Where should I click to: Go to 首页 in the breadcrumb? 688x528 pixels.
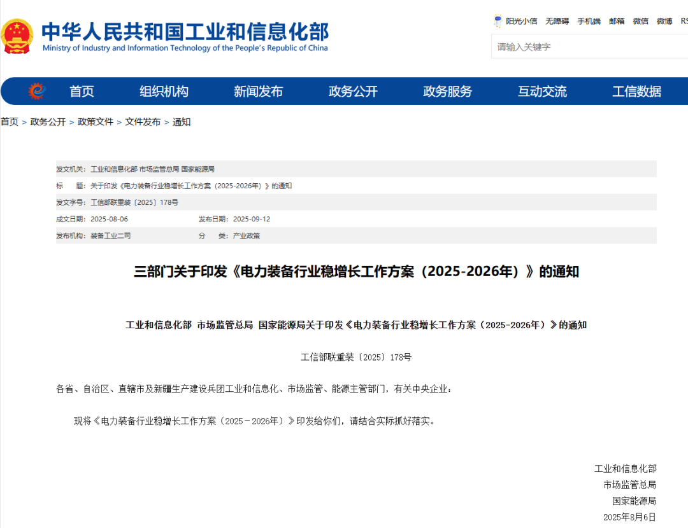[x=10, y=122]
